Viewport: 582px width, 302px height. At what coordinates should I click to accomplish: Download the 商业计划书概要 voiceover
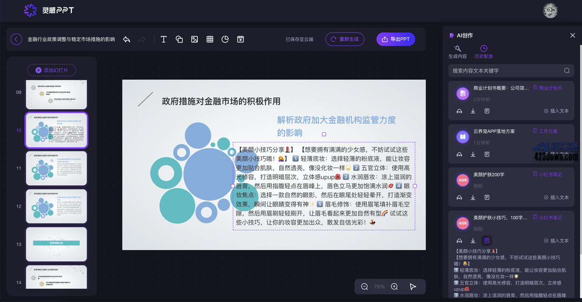coord(473,111)
